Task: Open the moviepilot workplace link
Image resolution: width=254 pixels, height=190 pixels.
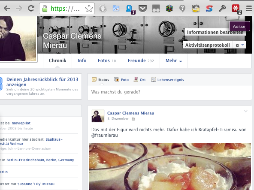Action: [21, 123]
